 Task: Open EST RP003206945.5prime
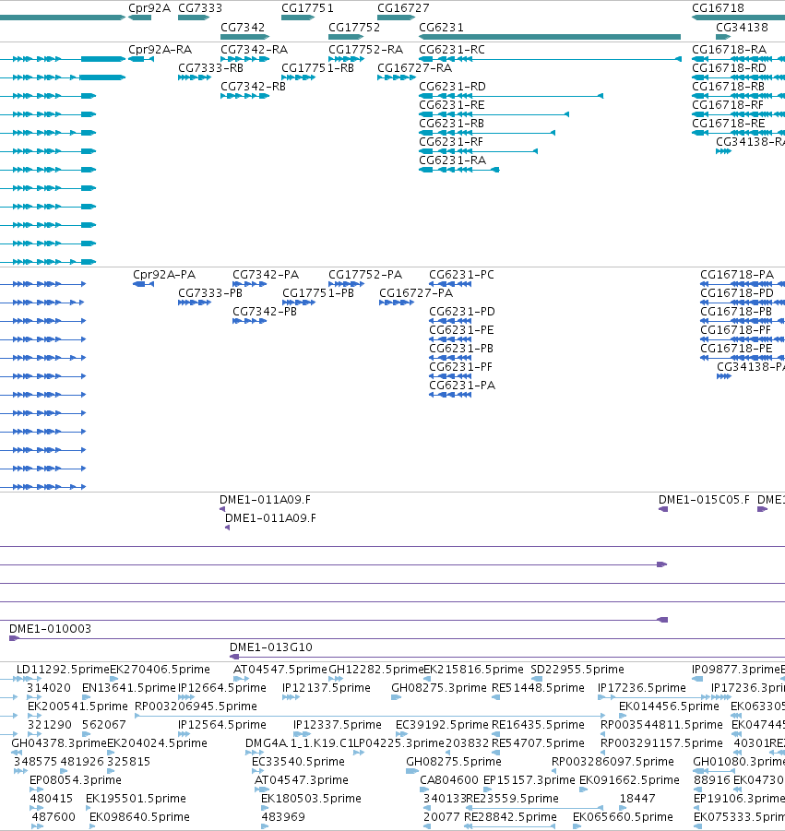[x=196, y=706]
